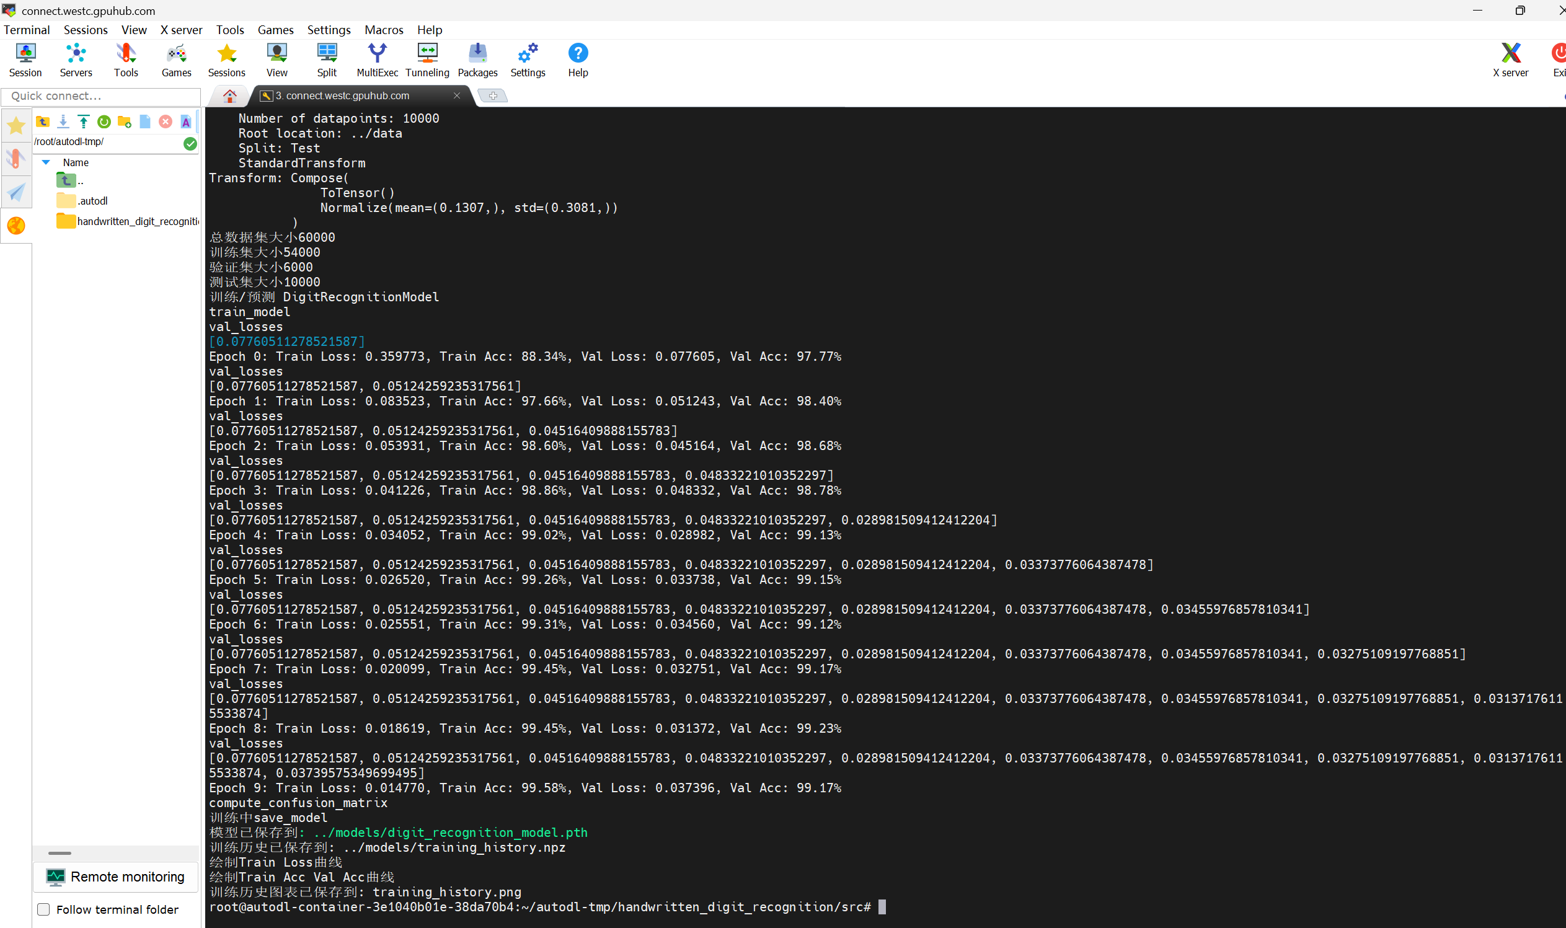This screenshot has width=1566, height=928.
Task: Go to parent directory in SFTP toolbar
Action: 43,122
